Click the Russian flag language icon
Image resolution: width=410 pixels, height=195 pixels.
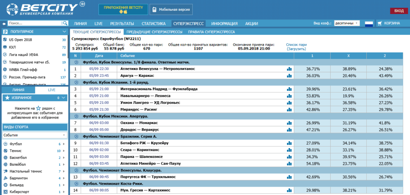click(x=369, y=23)
